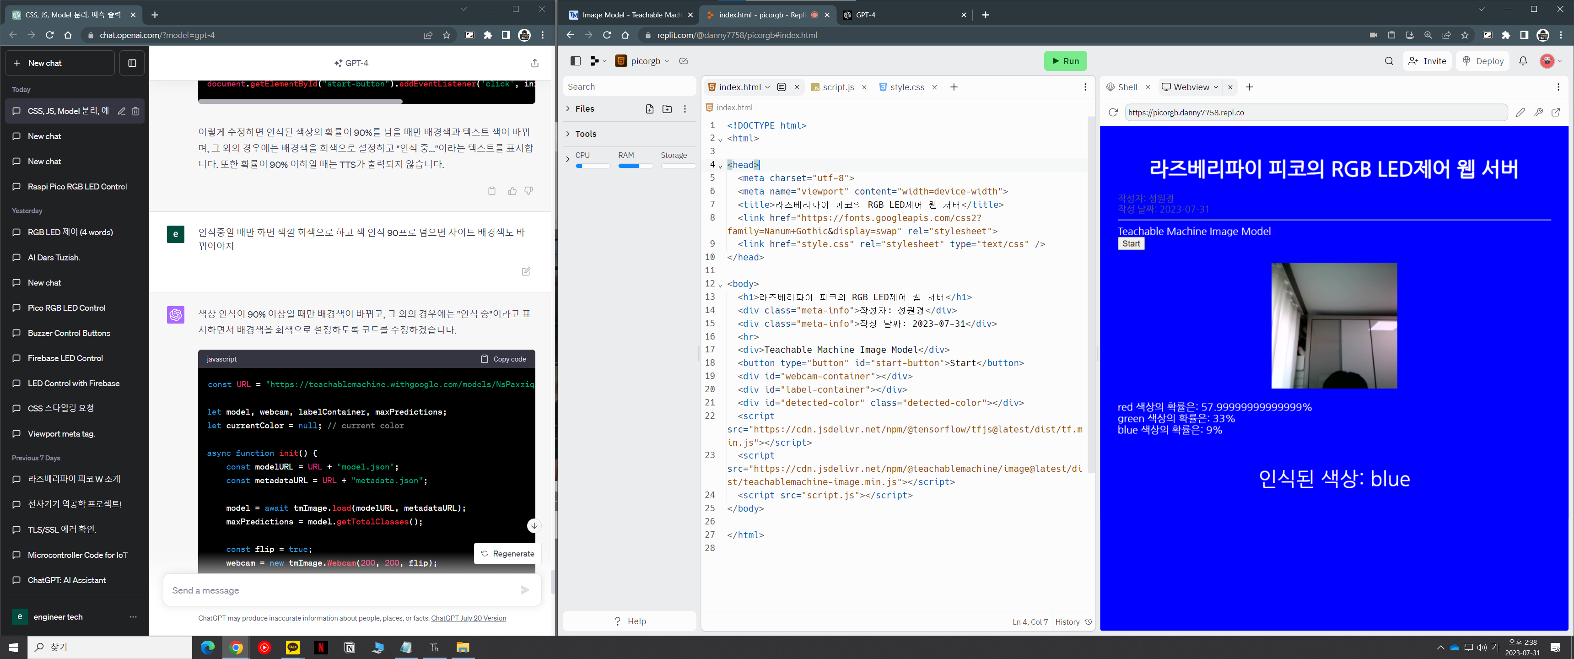Open the History version icon
The height and width of the screenshot is (659, 1574).
tap(1088, 622)
